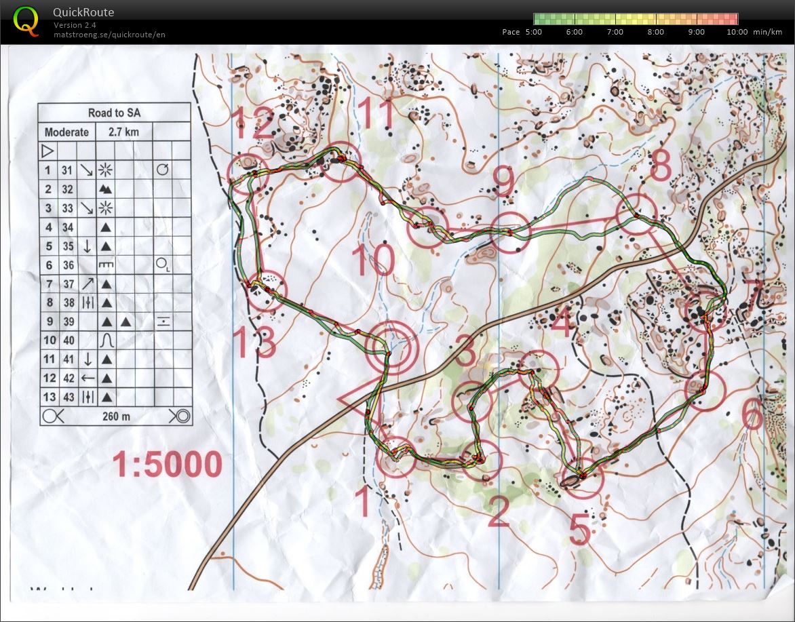Click the 10:00 min/km pace label
Viewport: 795px width, 622px height.
(x=736, y=32)
